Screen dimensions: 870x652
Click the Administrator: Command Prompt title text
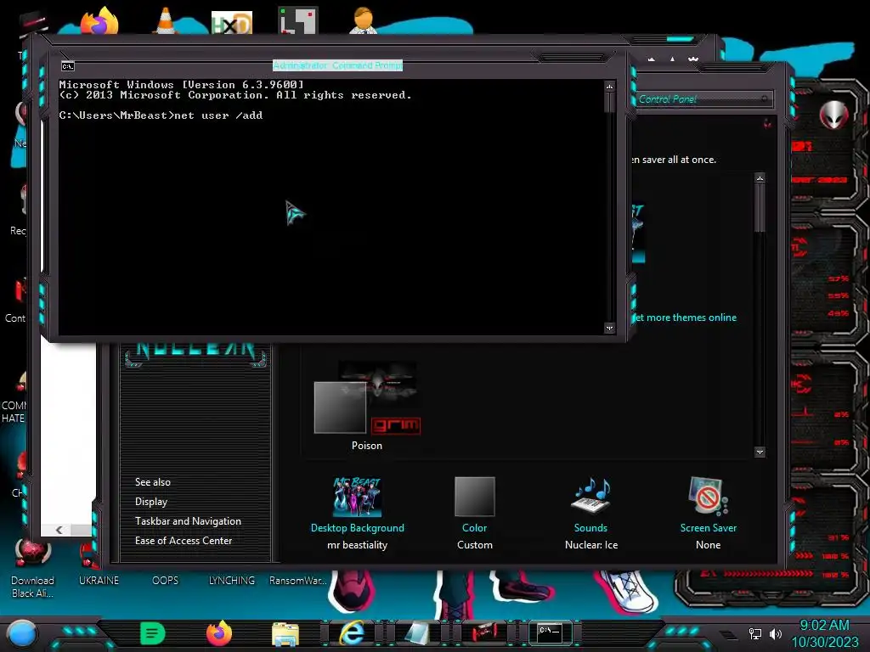pyautogui.click(x=337, y=65)
